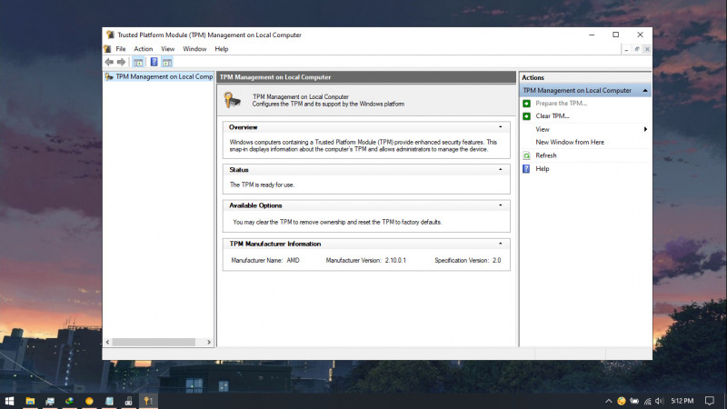Collapse the Status section
The image size is (727, 409).
pyautogui.click(x=501, y=169)
